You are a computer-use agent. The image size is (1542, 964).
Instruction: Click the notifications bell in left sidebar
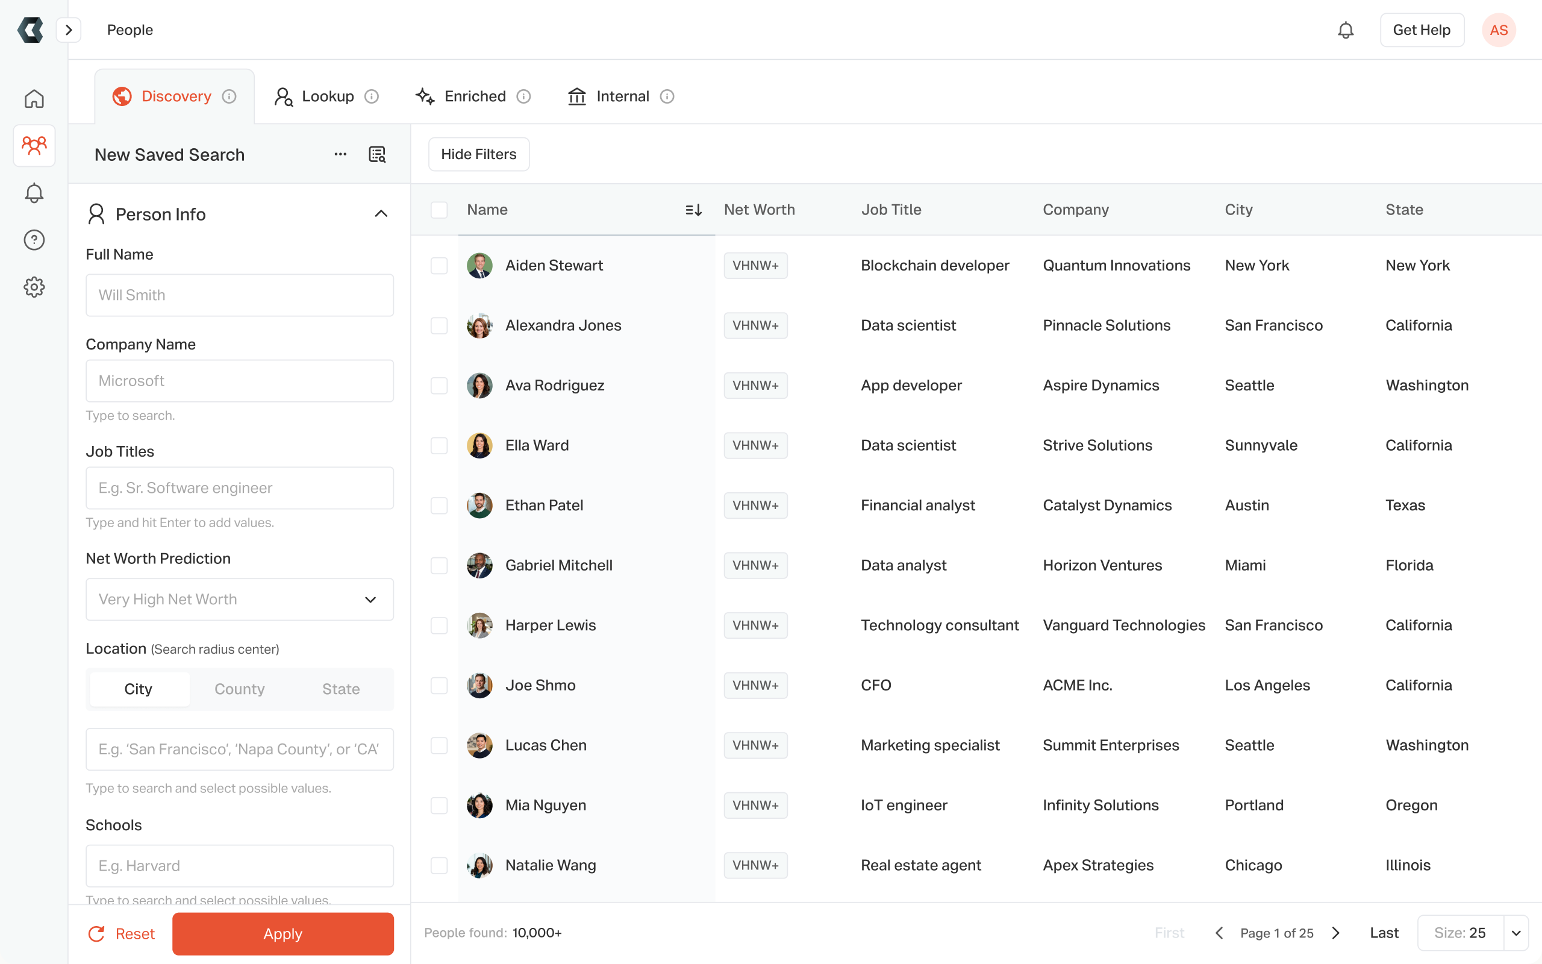click(34, 193)
